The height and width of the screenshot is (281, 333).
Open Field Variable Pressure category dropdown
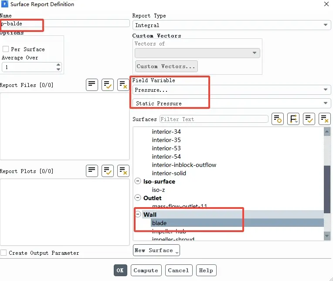pyautogui.click(x=231, y=90)
